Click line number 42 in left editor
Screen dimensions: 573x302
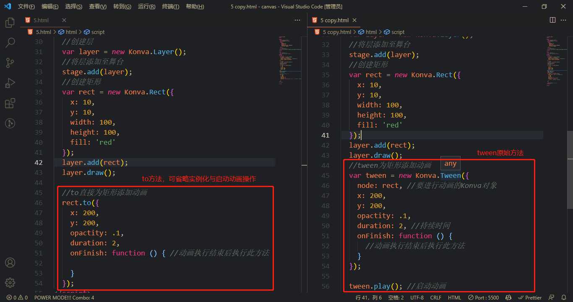[x=39, y=162]
